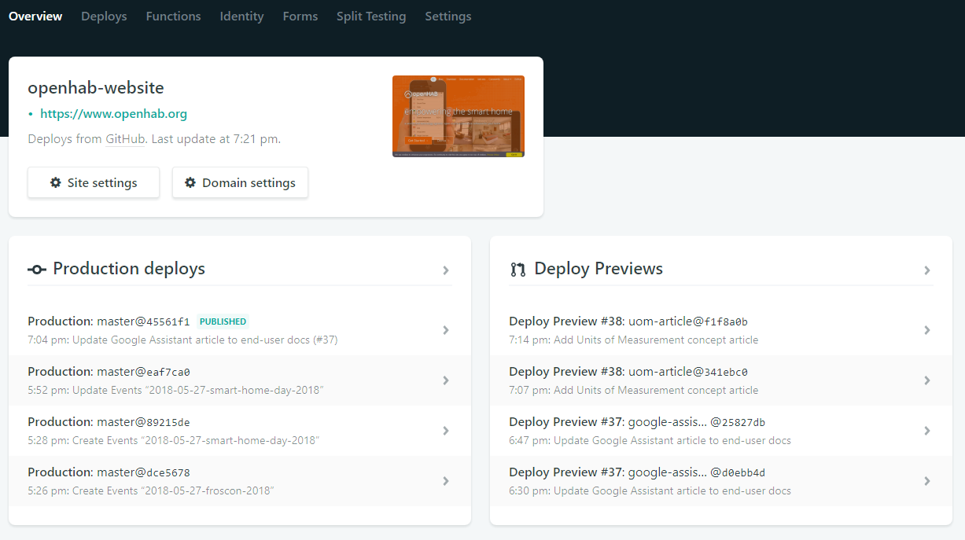The image size is (965, 540).
Task: Click the Deploy Previews pull request icon
Action: pos(517,270)
